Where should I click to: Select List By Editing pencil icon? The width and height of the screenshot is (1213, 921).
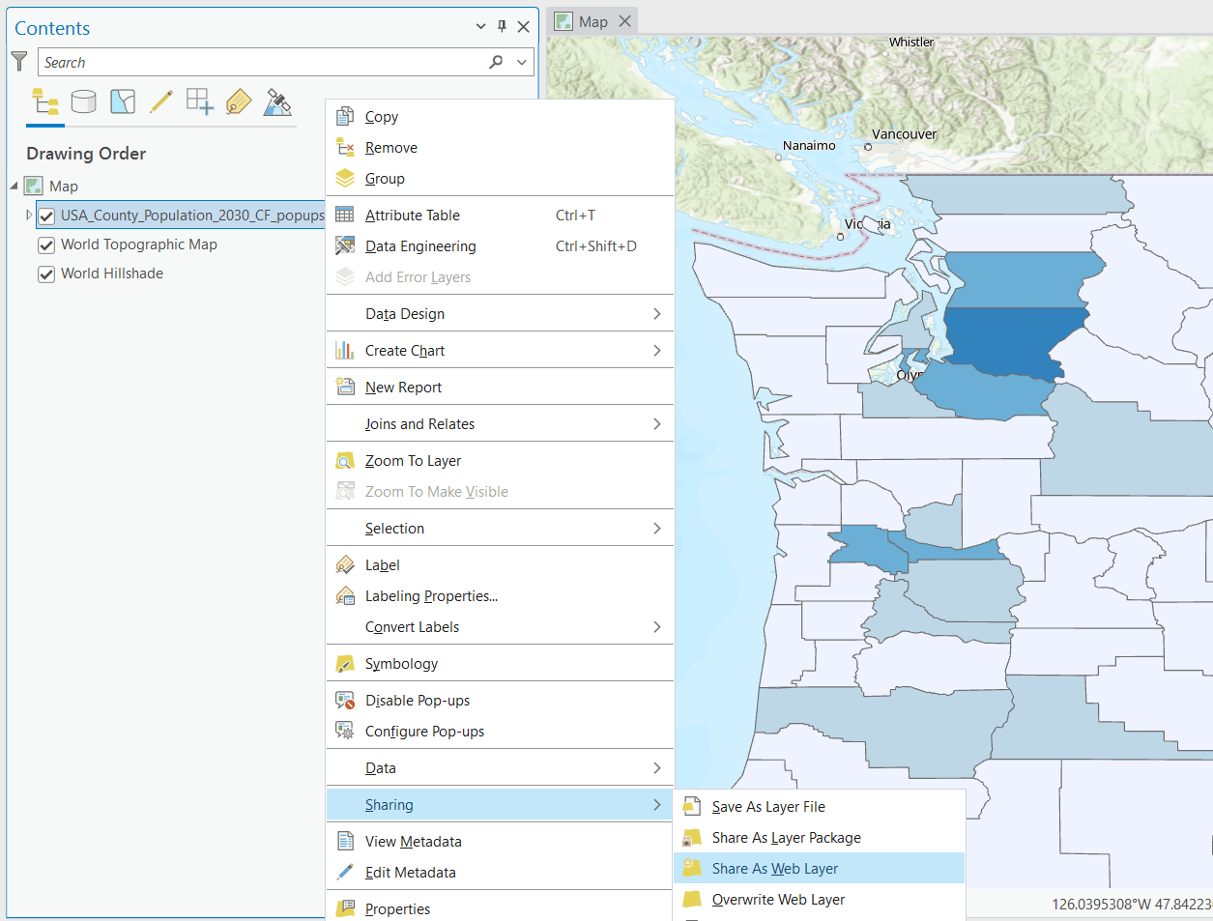[x=161, y=101]
